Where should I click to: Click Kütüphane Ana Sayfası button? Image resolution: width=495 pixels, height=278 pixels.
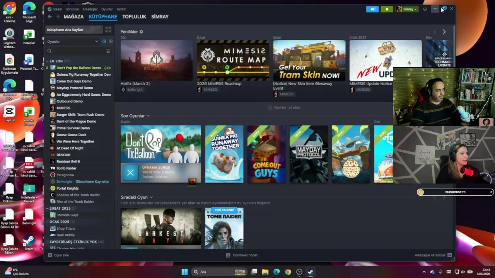point(74,30)
